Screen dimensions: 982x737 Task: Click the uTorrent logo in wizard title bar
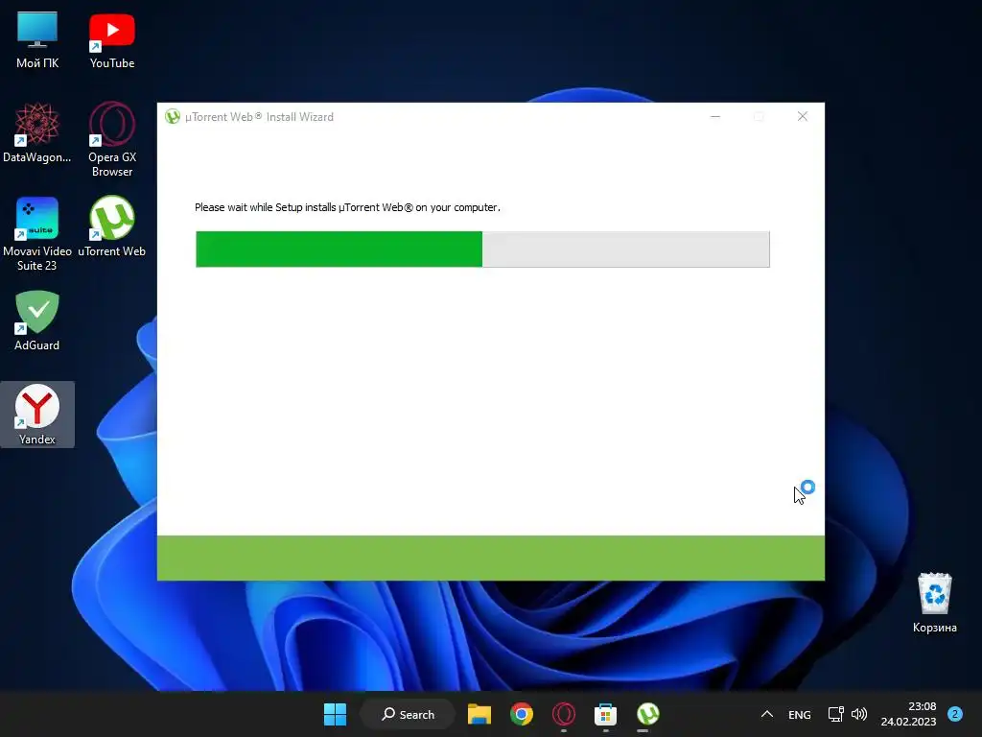173,116
